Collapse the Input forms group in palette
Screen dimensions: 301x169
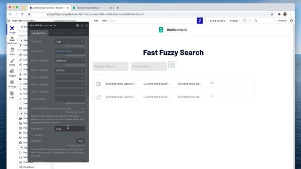click(21, 147)
